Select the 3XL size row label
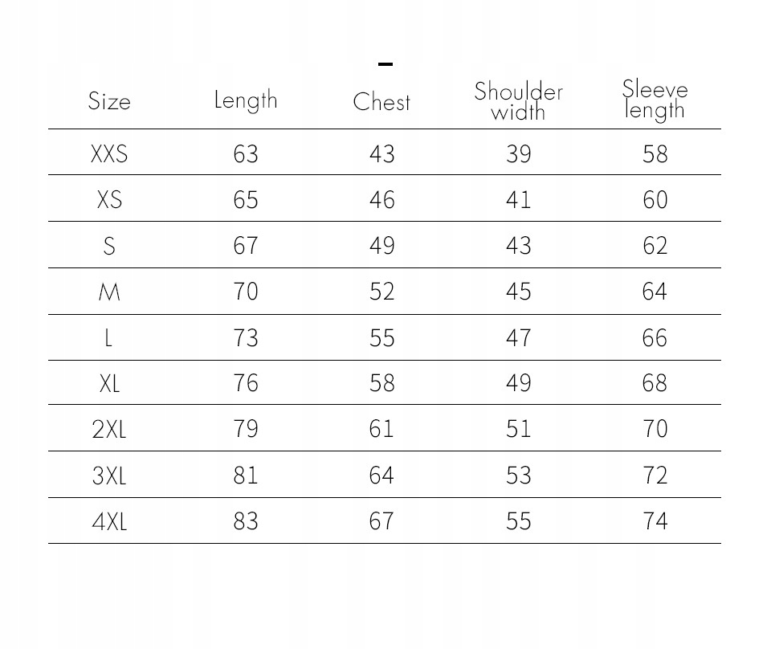771x649 pixels. pyautogui.click(x=109, y=476)
